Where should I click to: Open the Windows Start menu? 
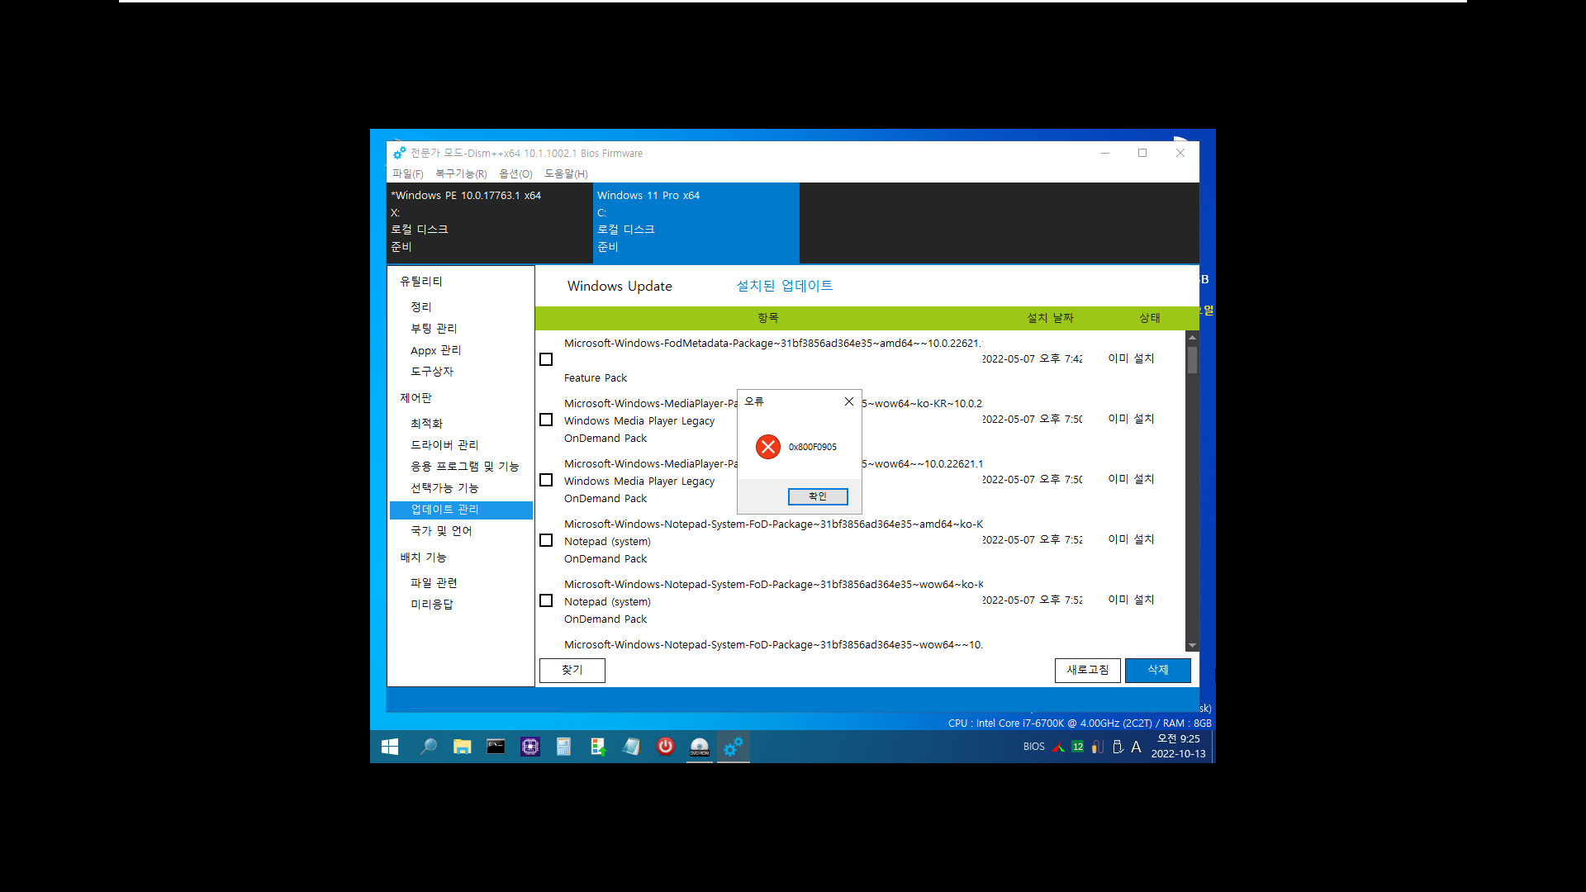(390, 747)
